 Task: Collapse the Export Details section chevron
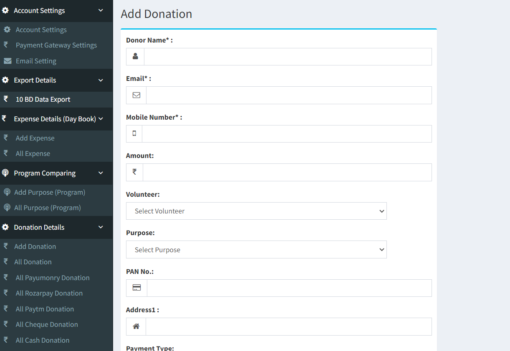pyautogui.click(x=101, y=80)
